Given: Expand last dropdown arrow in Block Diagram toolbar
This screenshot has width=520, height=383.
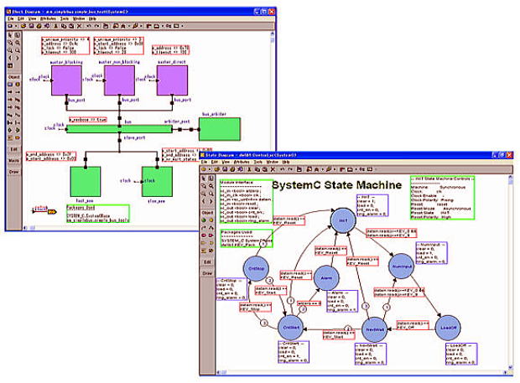Looking at the screenshot, I should 182,26.
